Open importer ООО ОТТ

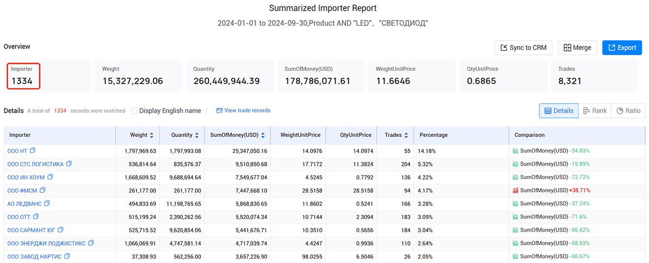point(19,217)
